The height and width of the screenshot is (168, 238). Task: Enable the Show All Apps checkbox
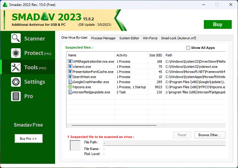coord(188,48)
